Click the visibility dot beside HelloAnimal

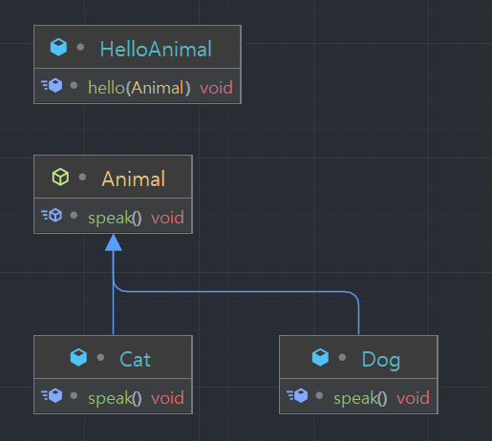coord(80,48)
